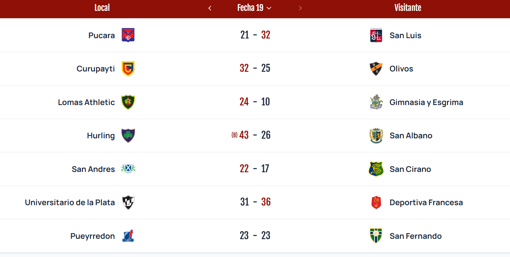Go to next fecha with right chevron
510x257 pixels.
point(300,8)
